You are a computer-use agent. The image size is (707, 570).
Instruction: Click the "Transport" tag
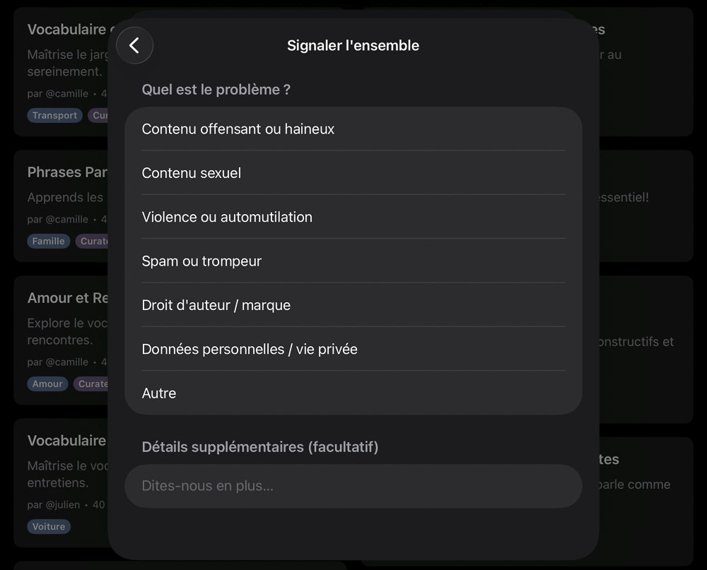tap(54, 115)
